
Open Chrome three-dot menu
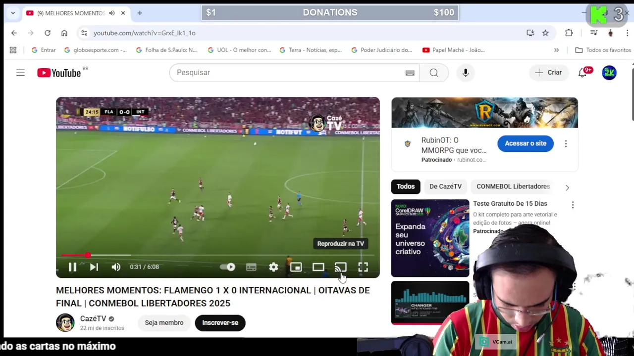click(627, 33)
